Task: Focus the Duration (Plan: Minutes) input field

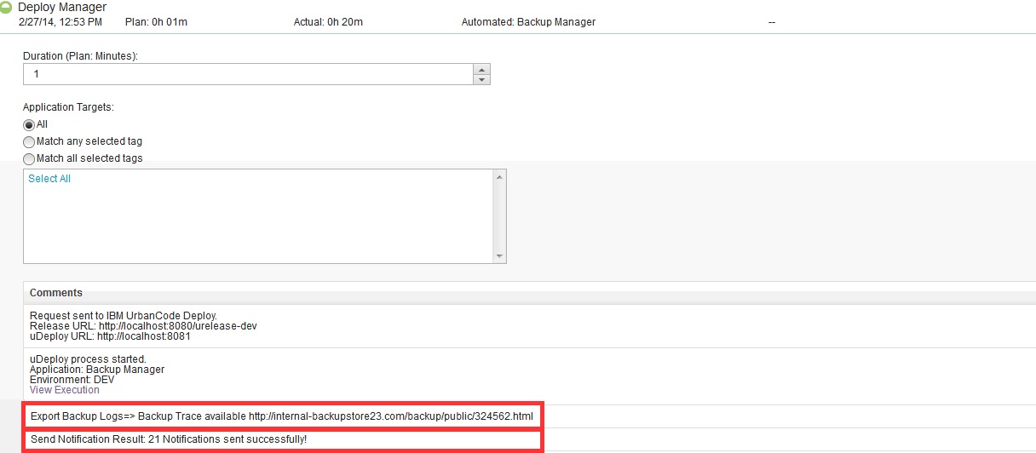Action: coord(247,75)
